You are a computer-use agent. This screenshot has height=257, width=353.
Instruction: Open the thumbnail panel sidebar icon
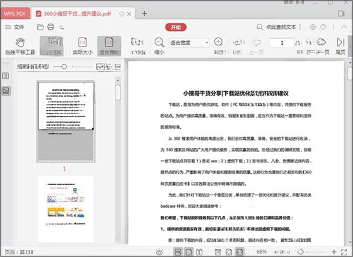click(x=6, y=90)
